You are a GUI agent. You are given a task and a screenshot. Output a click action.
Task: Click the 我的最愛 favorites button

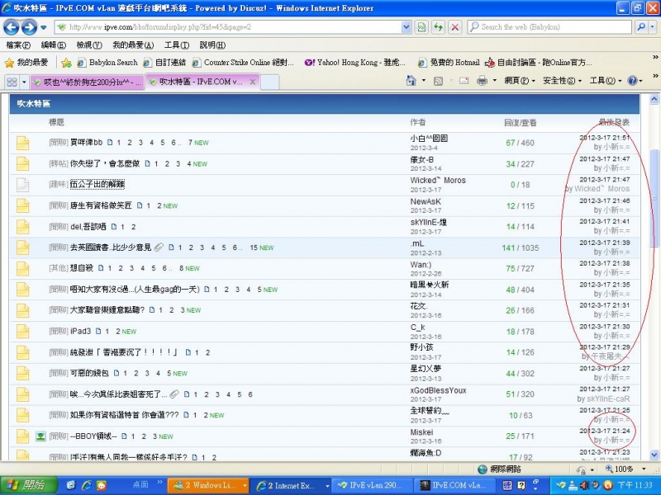pos(26,62)
